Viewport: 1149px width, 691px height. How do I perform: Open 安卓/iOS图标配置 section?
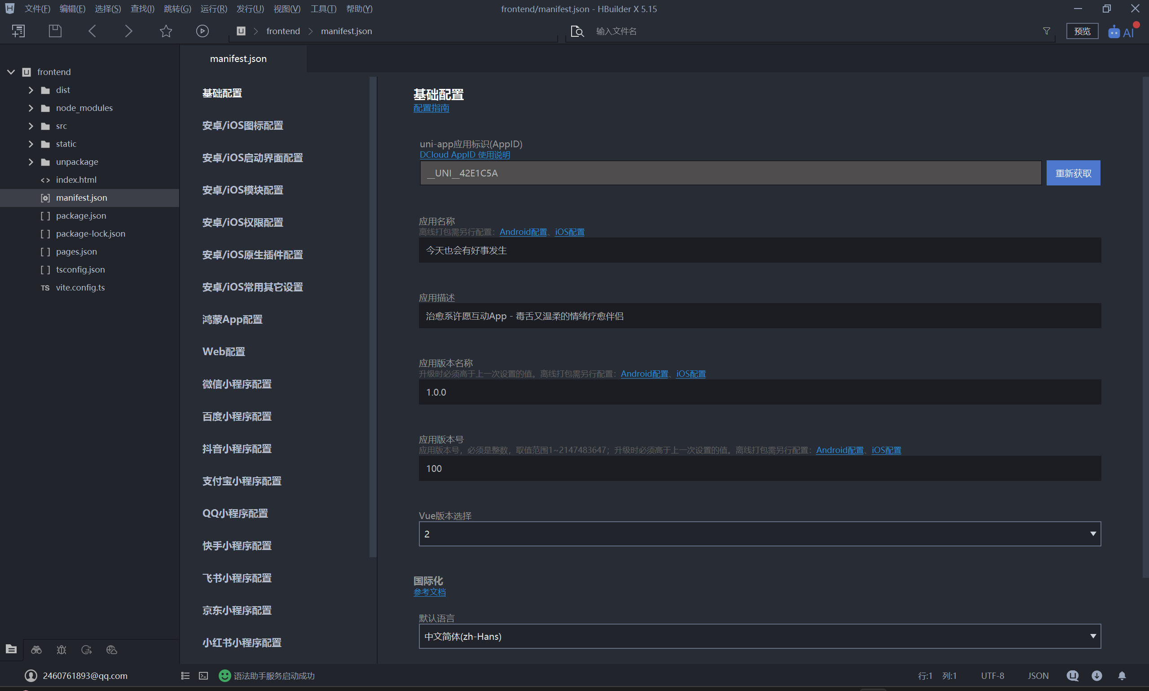click(242, 125)
